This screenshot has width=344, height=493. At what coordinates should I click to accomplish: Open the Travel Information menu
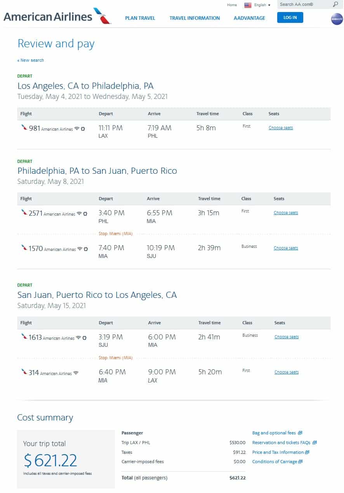click(x=195, y=18)
